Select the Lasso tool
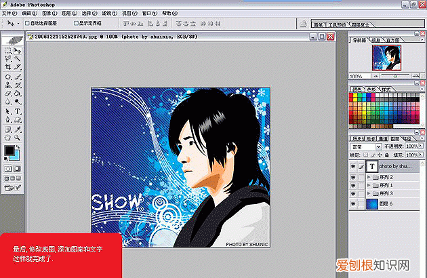 pyautogui.click(x=7, y=59)
